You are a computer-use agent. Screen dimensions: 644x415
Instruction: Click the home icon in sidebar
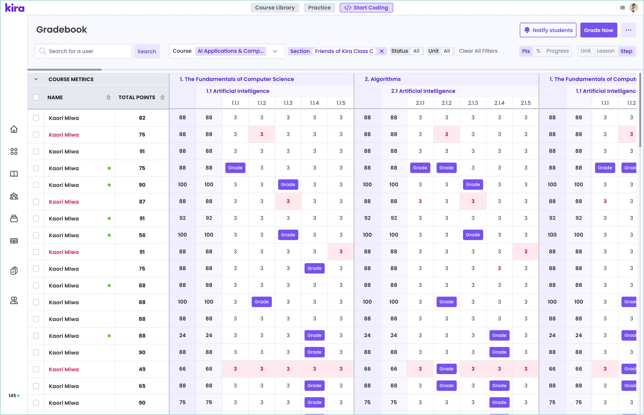click(14, 129)
